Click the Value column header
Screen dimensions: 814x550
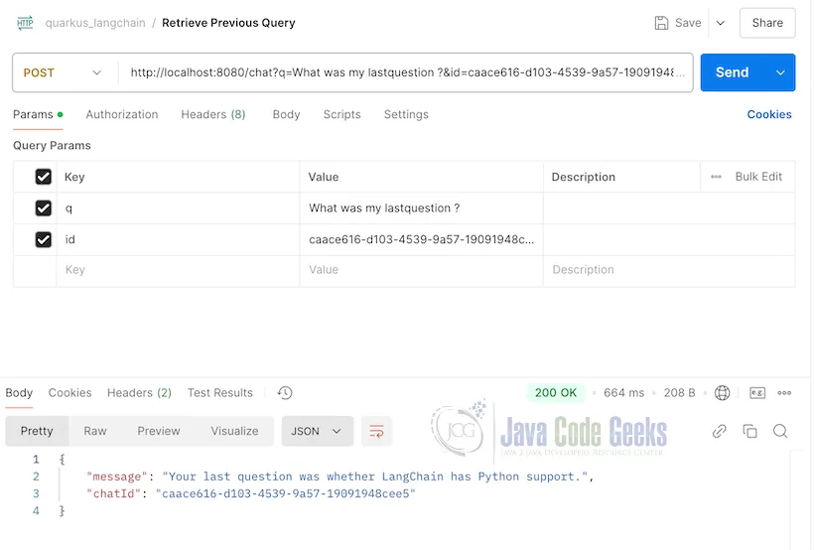324,177
